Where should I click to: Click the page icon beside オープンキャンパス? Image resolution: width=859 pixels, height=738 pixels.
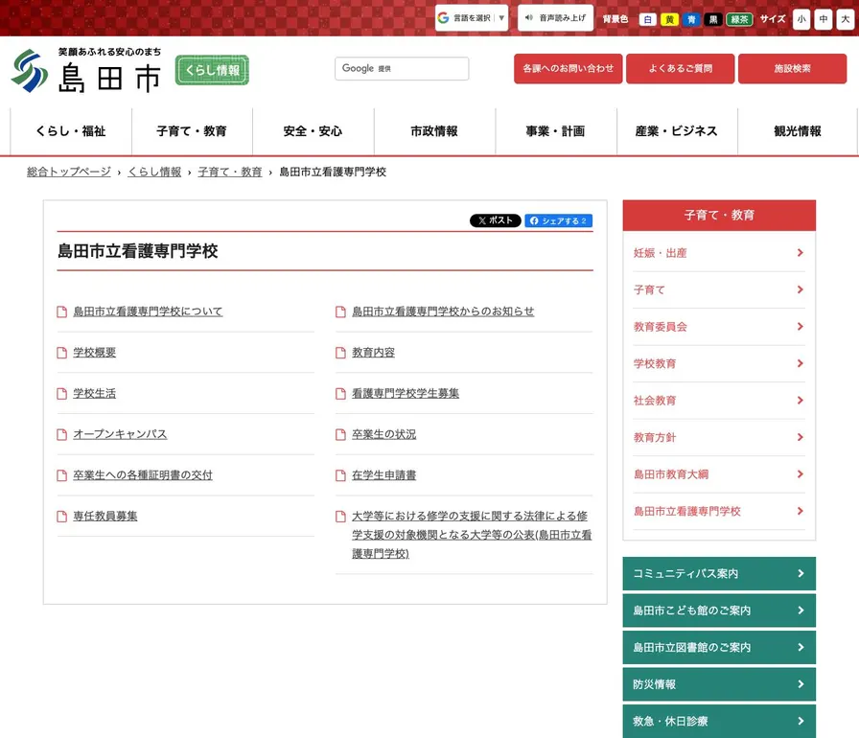click(62, 435)
